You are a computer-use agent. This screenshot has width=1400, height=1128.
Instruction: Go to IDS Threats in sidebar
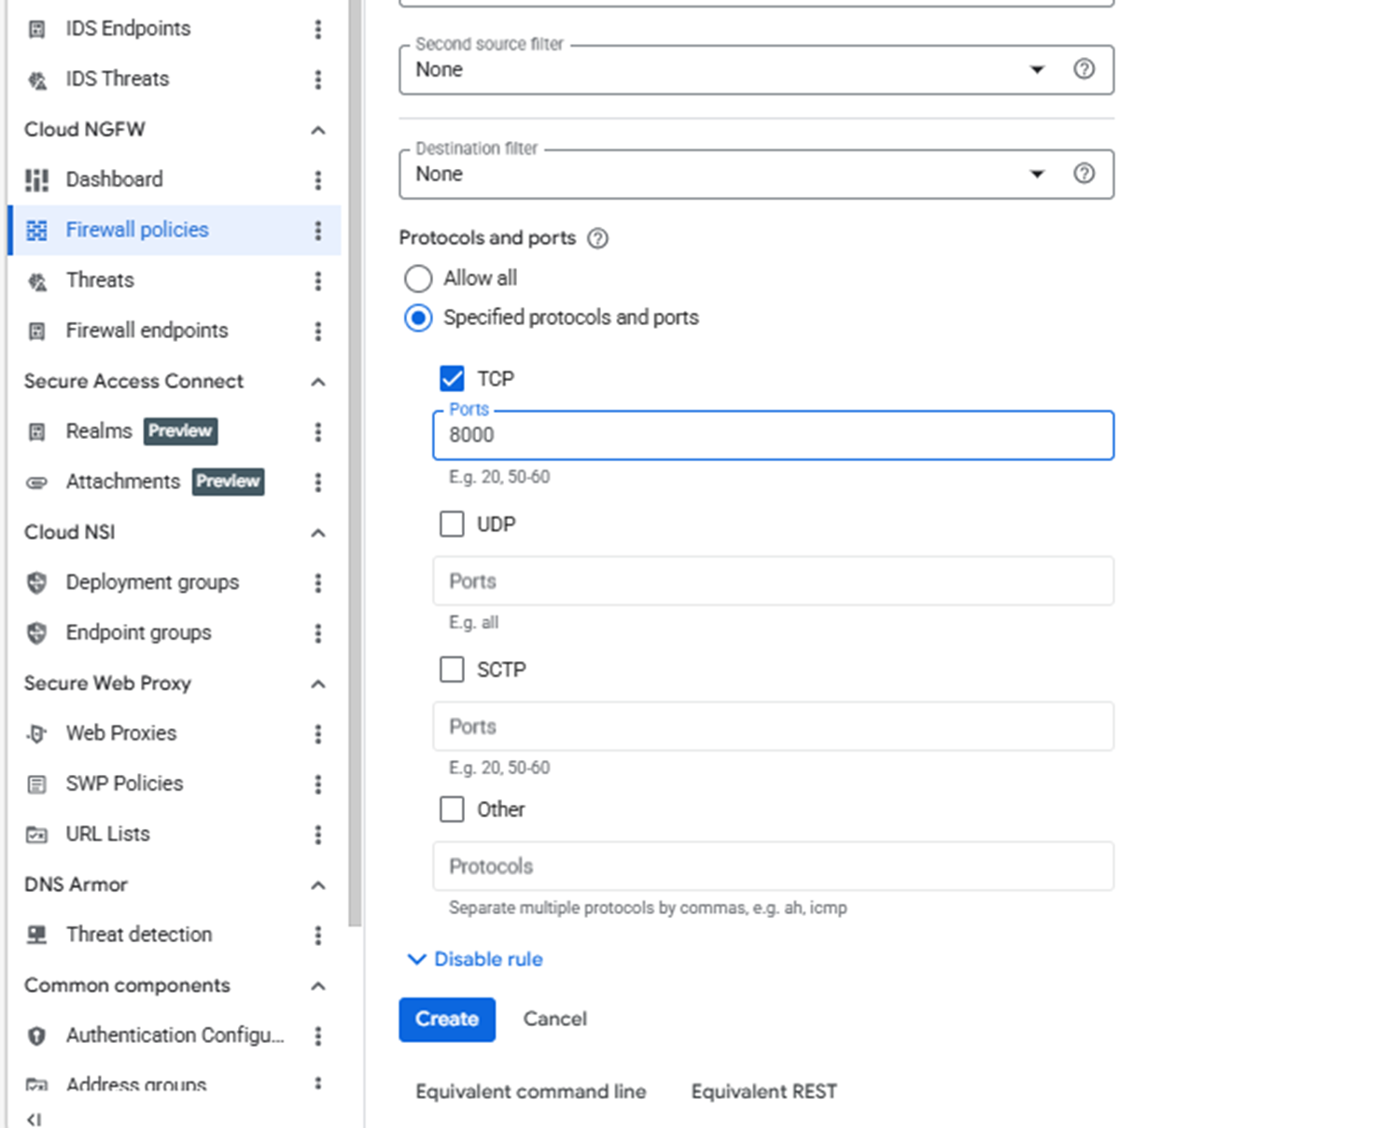118,79
